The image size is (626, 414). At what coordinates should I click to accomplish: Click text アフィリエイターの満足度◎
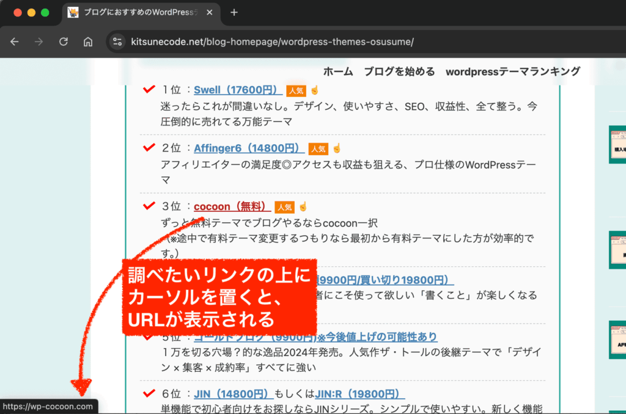[226, 165]
